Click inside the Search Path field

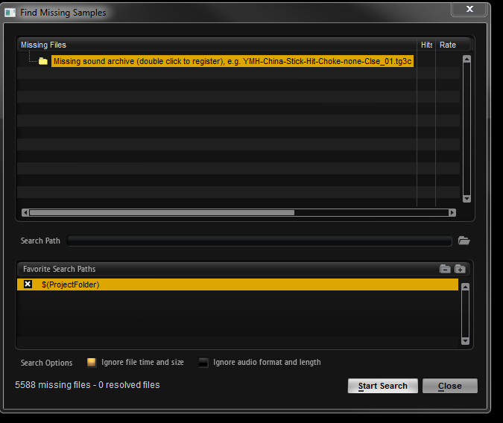259,241
